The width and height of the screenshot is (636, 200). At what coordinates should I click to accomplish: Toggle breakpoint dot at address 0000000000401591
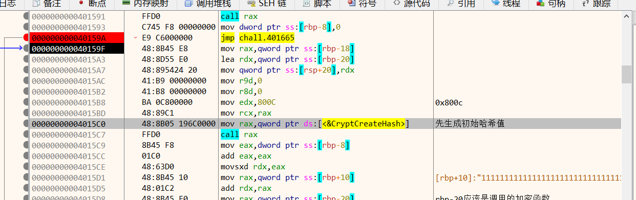pos(26,16)
